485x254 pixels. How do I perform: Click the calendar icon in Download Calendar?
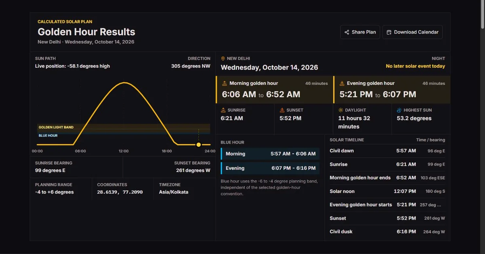click(x=389, y=32)
